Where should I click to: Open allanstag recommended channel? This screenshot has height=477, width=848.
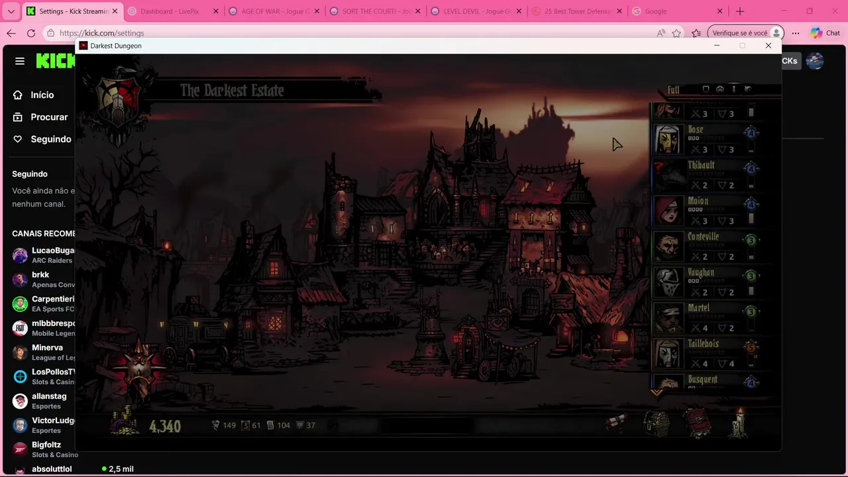[43, 401]
